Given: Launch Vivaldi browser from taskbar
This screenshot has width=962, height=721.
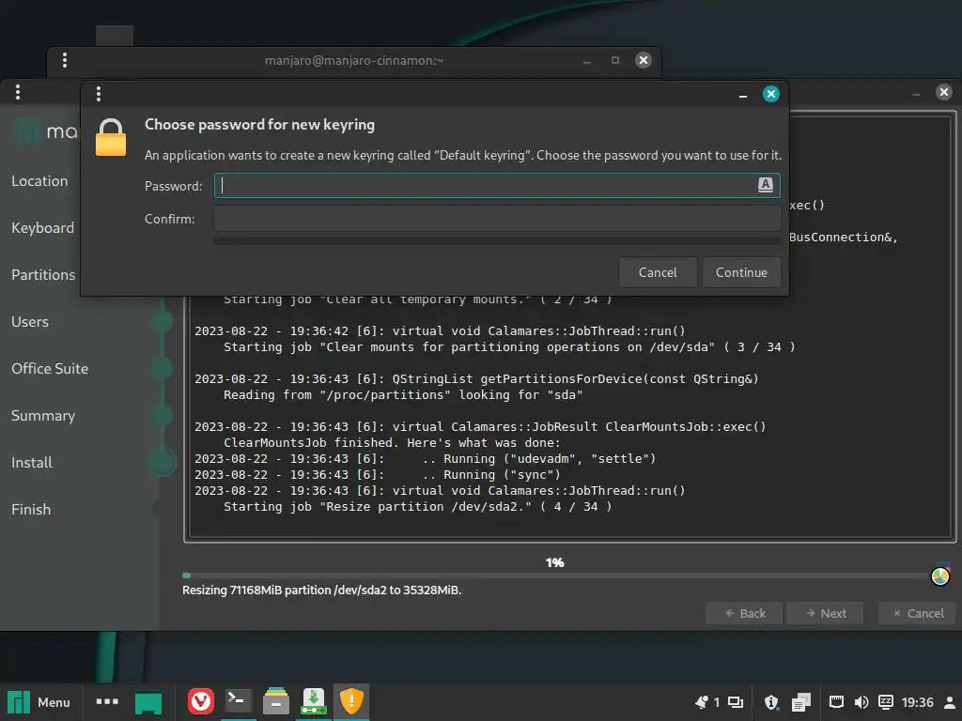Looking at the screenshot, I should (201, 701).
